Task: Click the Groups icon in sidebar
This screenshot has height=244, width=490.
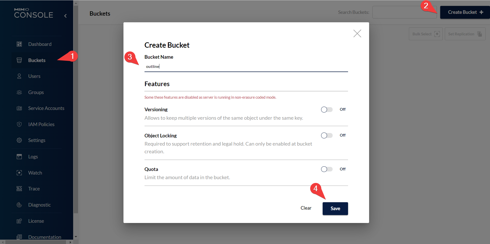Action: coord(19,92)
